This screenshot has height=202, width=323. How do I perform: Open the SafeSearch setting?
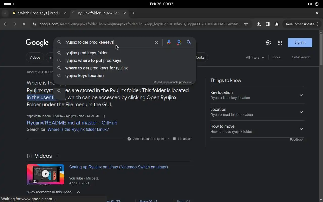coord(301,57)
